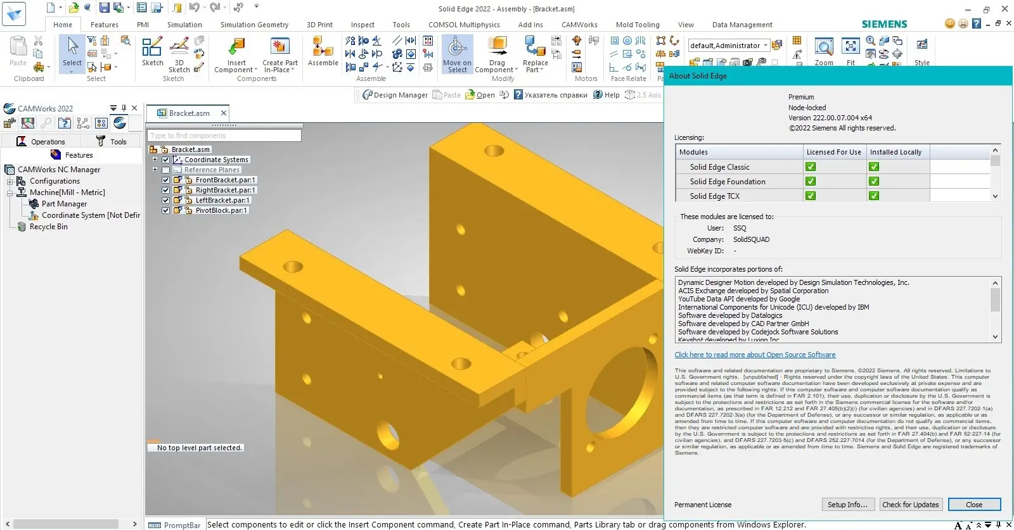Open the Sketch tool
The width and height of the screenshot is (1014, 530).
[152, 52]
